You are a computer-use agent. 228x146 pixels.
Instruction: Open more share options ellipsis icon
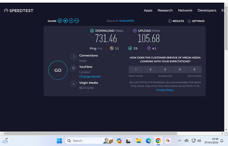click(x=77, y=21)
